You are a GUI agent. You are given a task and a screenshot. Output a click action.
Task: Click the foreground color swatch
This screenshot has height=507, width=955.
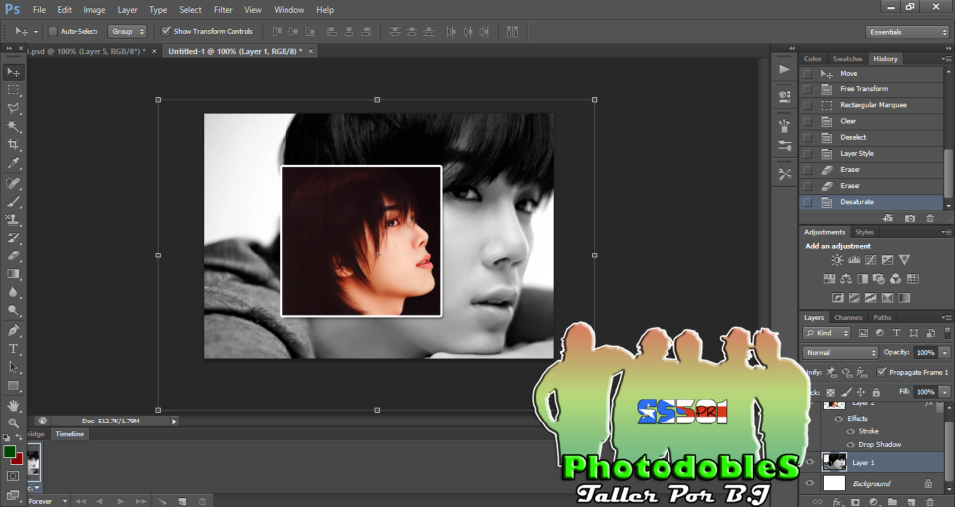coord(9,452)
